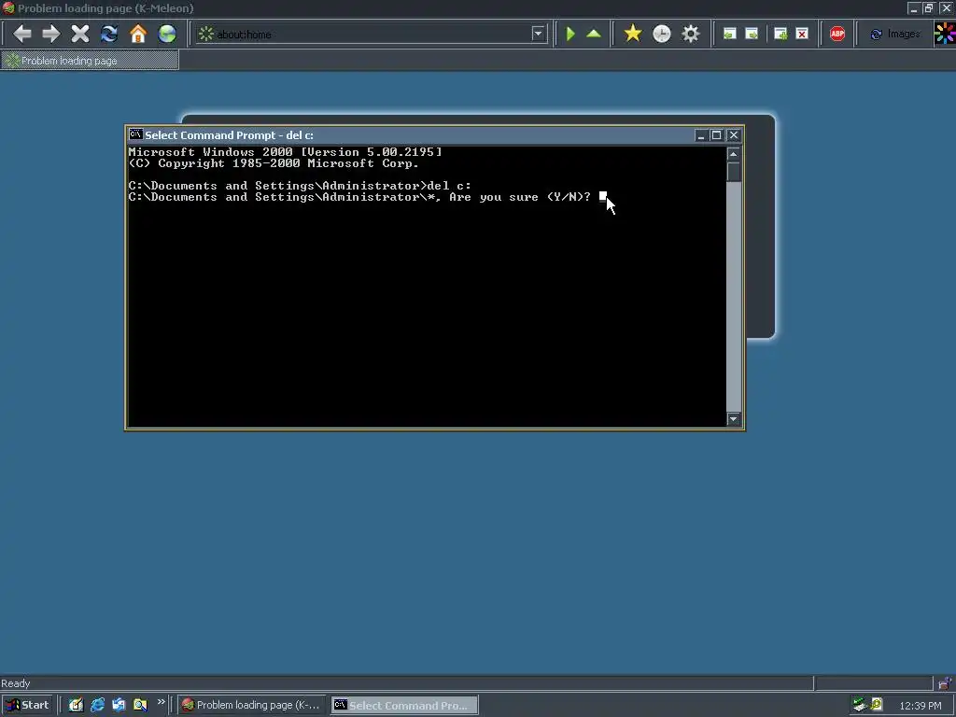Click the 'del c:' command text
The width and height of the screenshot is (956, 717).
pyautogui.click(x=449, y=186)
